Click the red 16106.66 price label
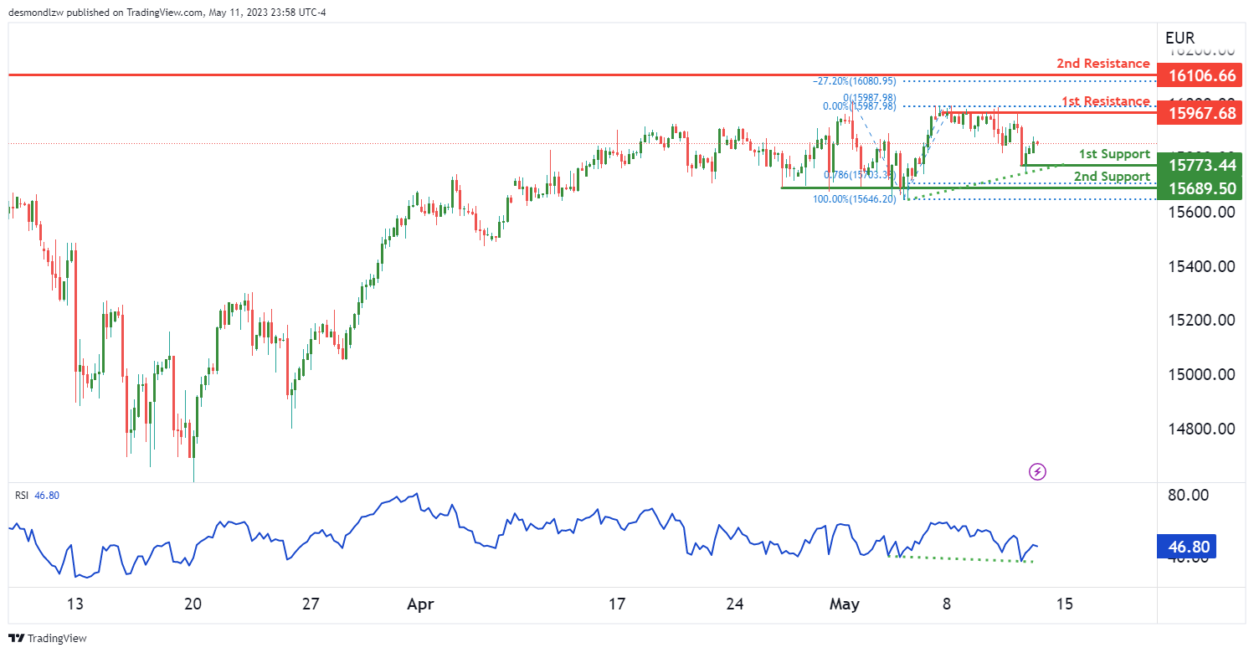Viewport: 1254px width, 653px height. [x=1199, y=75]
